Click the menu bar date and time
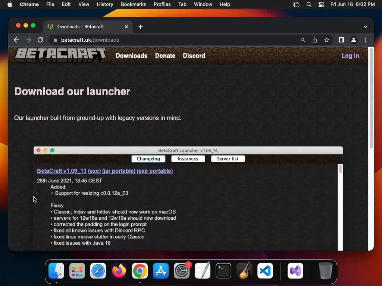The width and height of the screenshot is (382, 286). (353, 4)
